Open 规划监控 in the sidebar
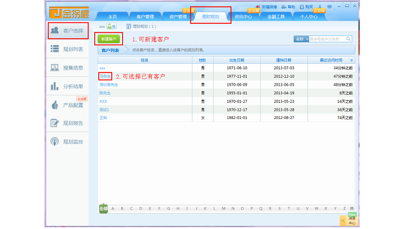The image size is (404, 229). pyautogui.click(x=68, y=142)
